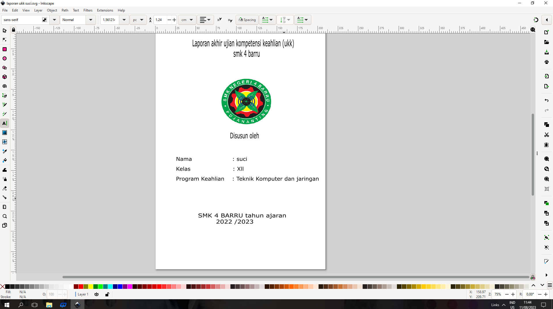553x309 pixels.
Task: Select the Calligraphy tool
Action: point(5,114)
